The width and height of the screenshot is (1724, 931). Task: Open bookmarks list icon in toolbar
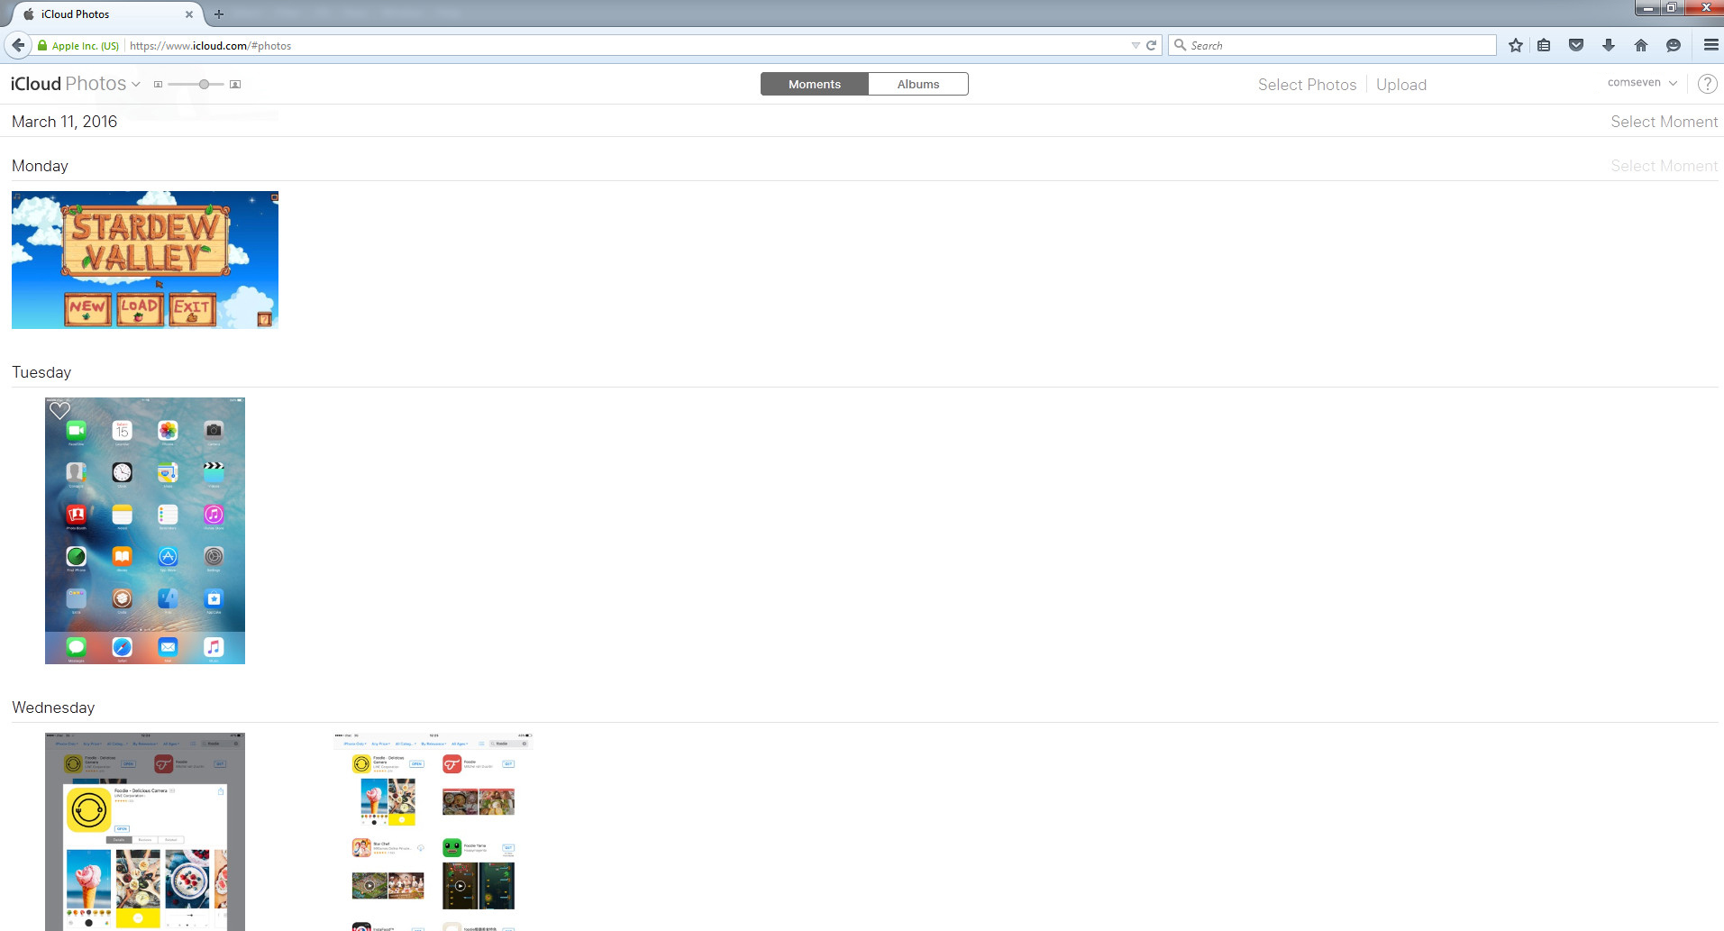click(1544, 45)
